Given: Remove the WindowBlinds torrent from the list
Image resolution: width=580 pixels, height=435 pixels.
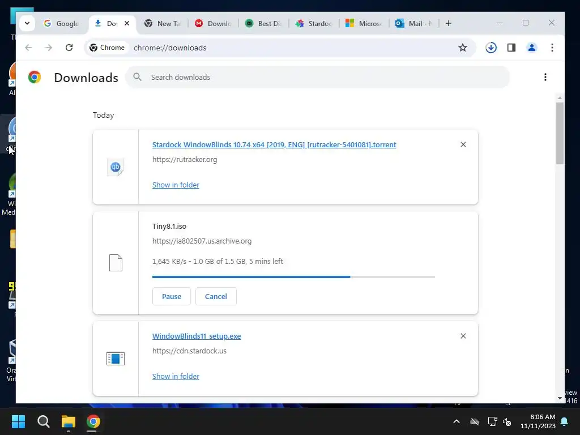Looking at the screenshot, I should click(463, 144).
